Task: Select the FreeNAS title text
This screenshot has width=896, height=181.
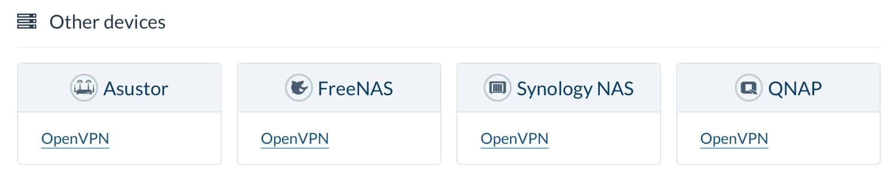Action: [x=355, y=89]
